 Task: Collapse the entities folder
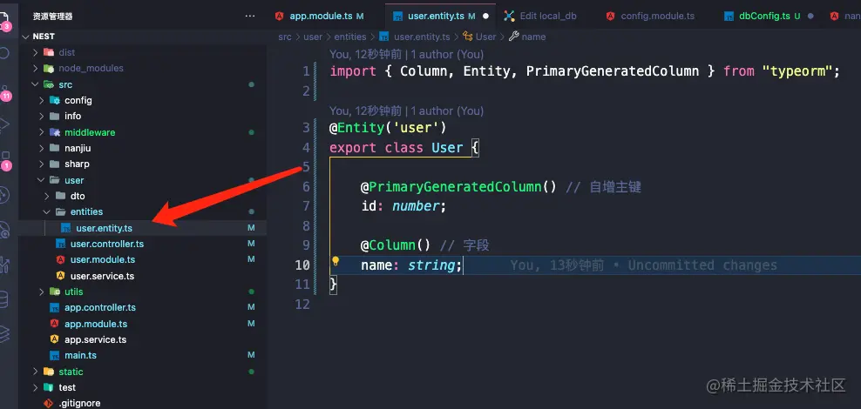[x=47, y=211]
